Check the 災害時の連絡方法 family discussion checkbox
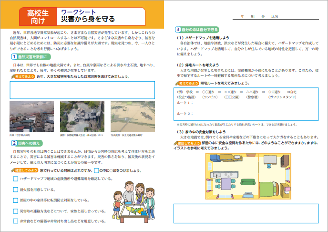 pos(16,211)
